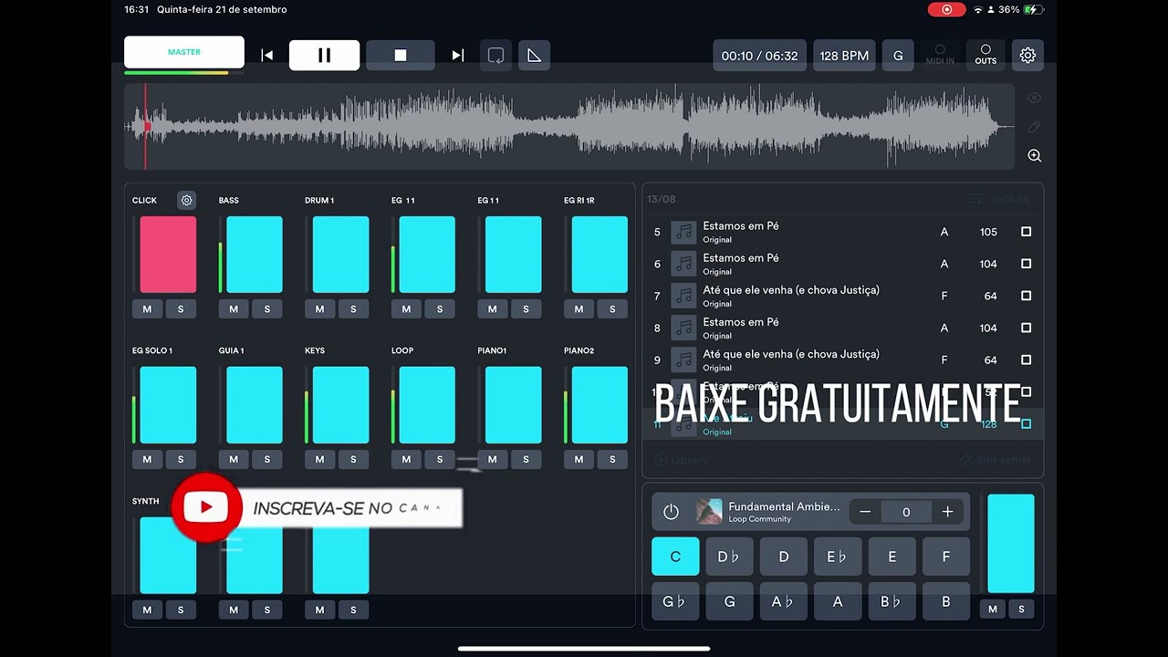Screen dimensions: 1168x657
Task: Solo the CLICK track
Action: click(x=181, y=309)
